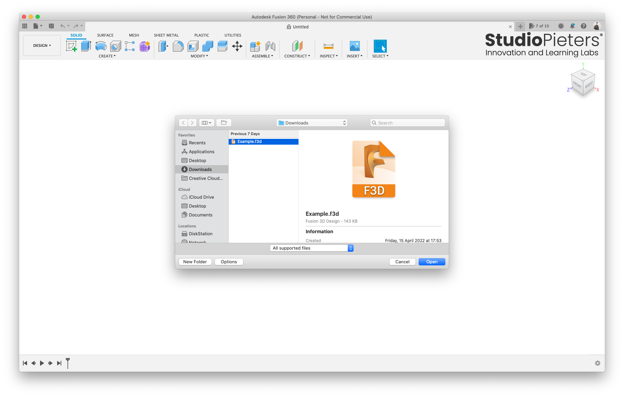Select the Create Form tool
The width and height of the screenshot is (624, 397).
(145, 46)
